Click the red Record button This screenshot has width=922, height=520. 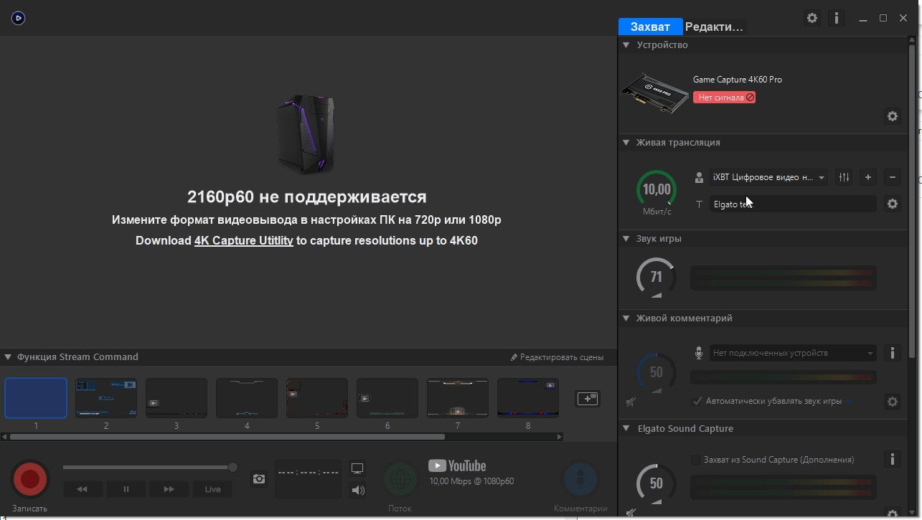coord(30,479)
